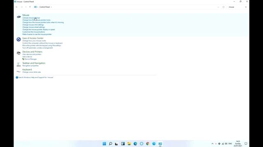Screen dimensions: 263x147
Task: Open Change mouse pointer looks when moving
Action: click(x=43, y=22)
